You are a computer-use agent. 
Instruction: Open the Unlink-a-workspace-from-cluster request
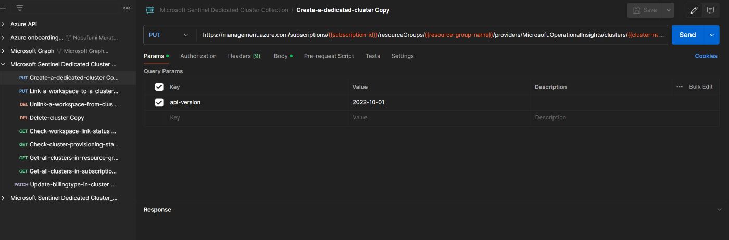68,104
